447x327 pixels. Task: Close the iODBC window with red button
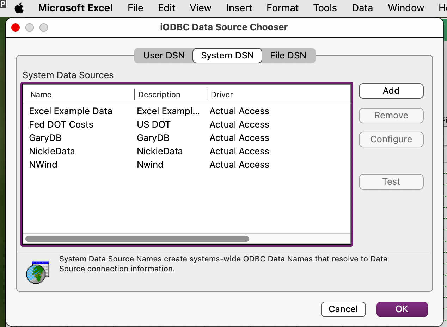(x=16, y=27)
